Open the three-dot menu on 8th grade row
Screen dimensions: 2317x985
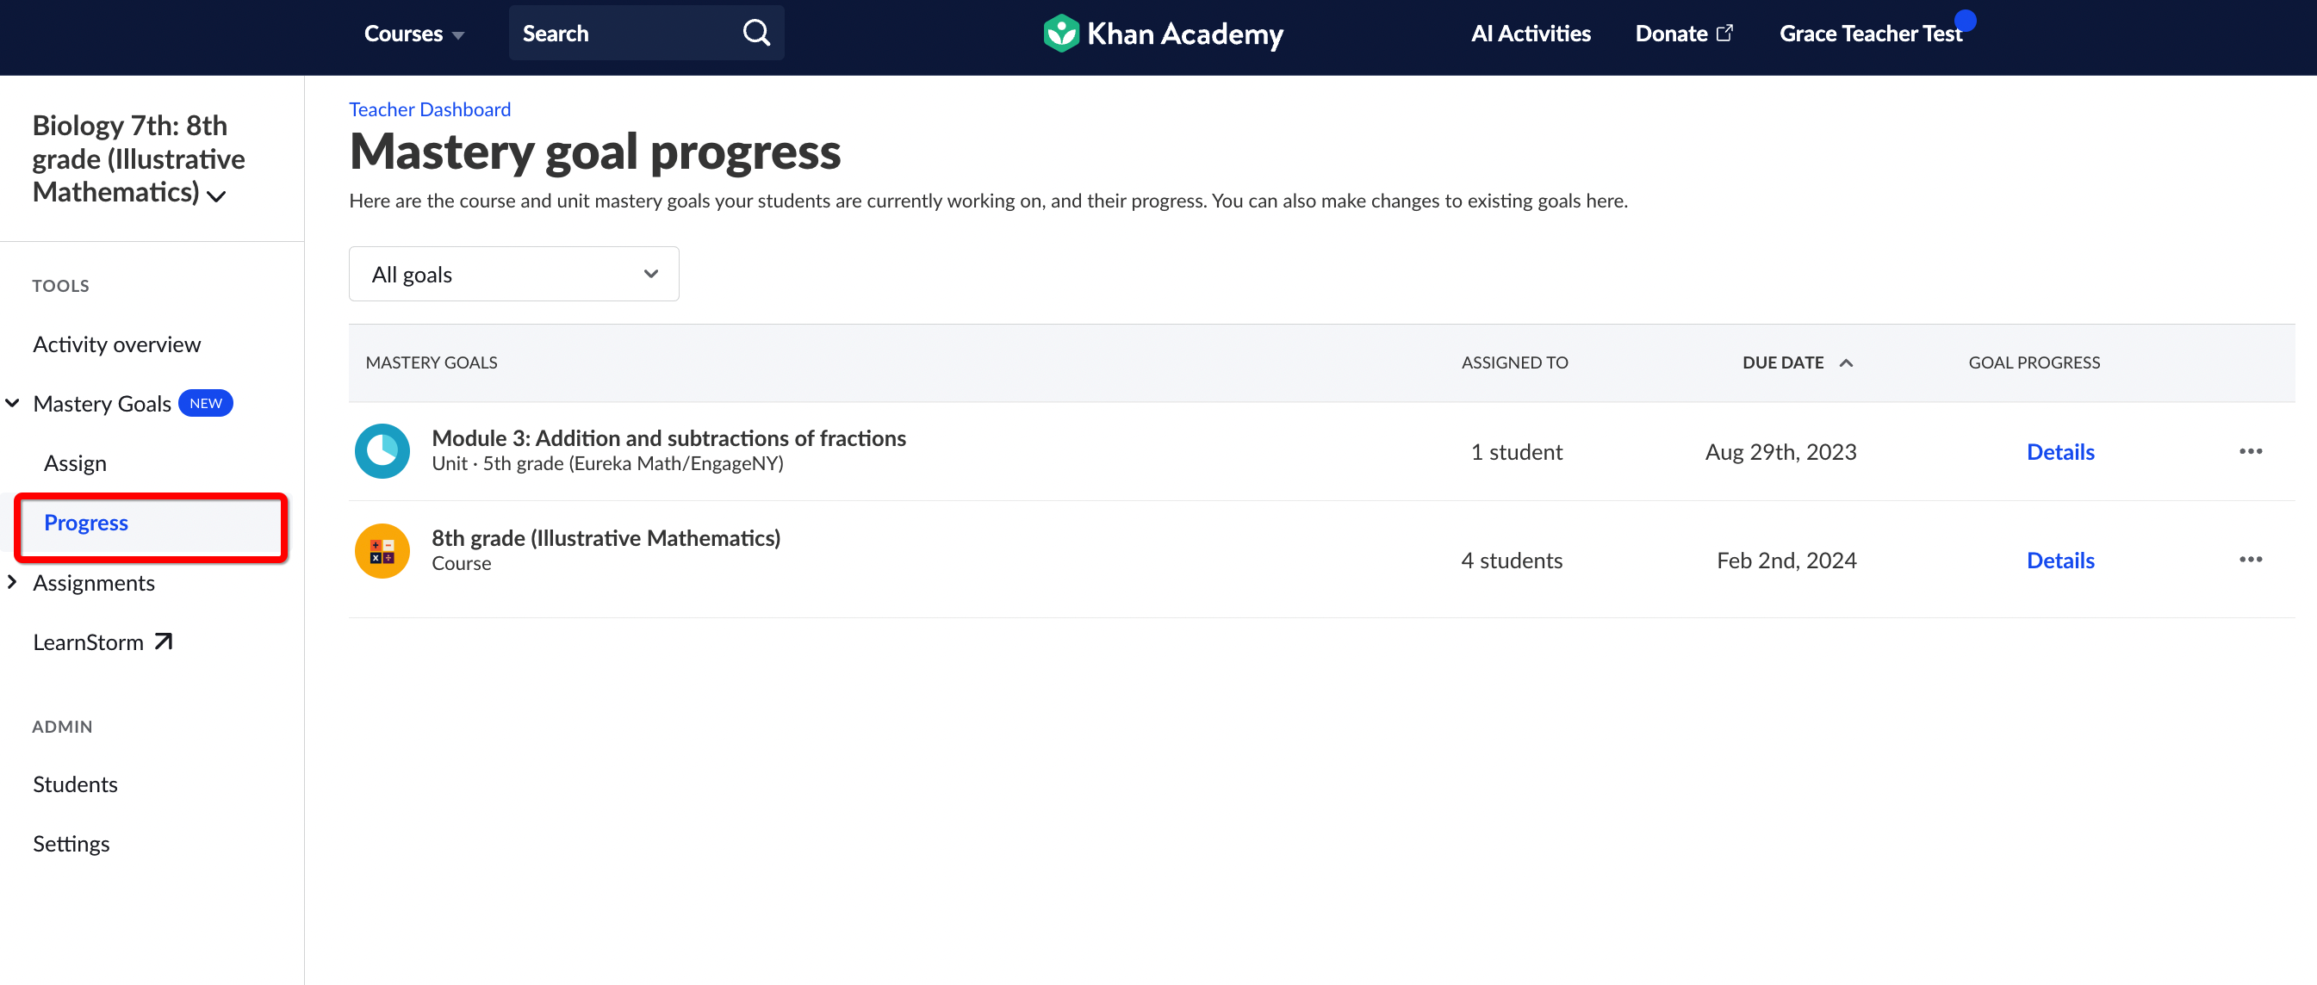pyautogui.click(x=2252, y=559)
